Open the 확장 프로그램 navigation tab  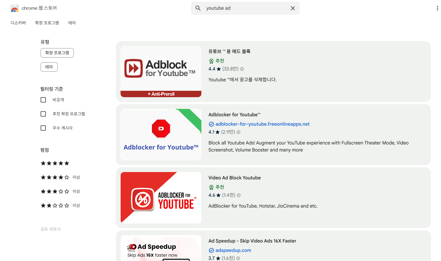47,23
